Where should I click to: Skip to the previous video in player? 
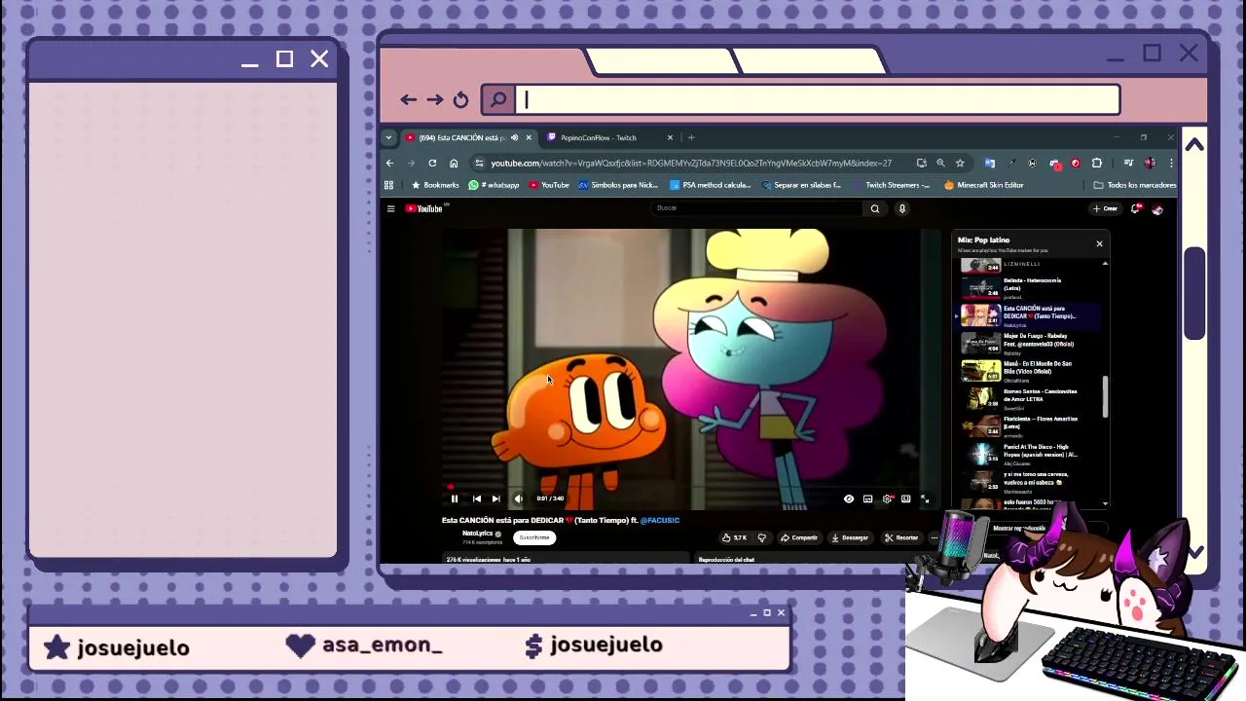tap(476, 498)
